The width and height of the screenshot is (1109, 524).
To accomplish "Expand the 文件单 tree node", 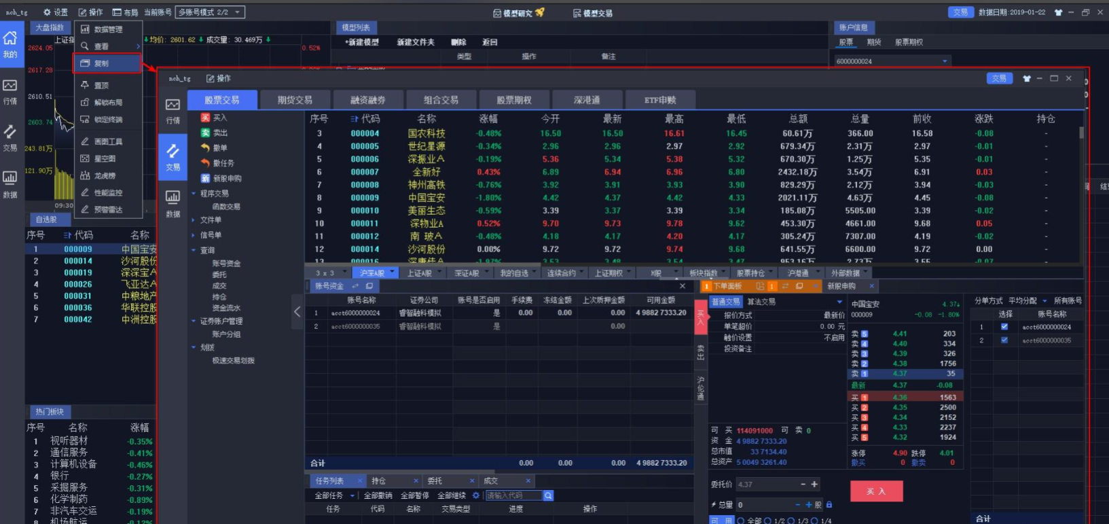I will (194, 220).
